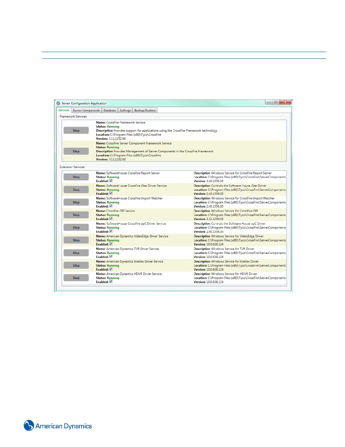Click version '3.11.1250.65' of CrossFire GPI
The height and width of the screenshot is (447, 345).
click(215, 219)
